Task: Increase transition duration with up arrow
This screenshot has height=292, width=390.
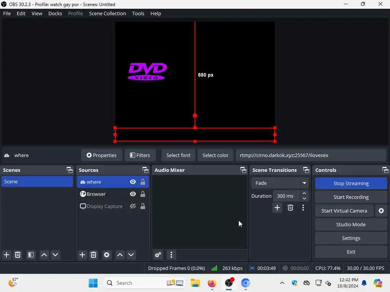Action: [x=304, y=193]
